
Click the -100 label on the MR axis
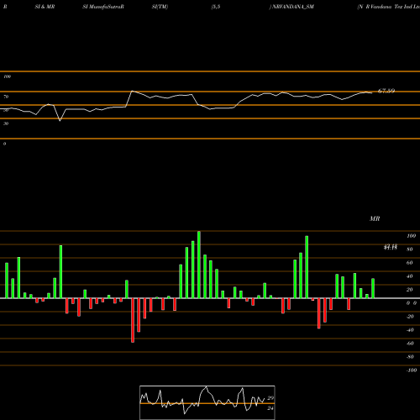[x=411, y=370]
